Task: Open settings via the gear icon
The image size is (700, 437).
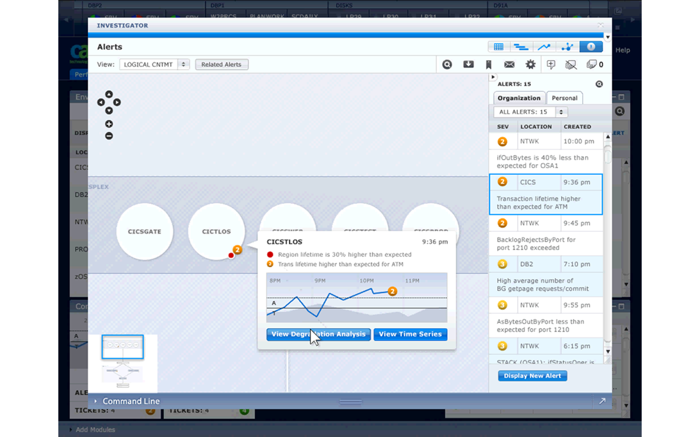Action: [530, 65]
